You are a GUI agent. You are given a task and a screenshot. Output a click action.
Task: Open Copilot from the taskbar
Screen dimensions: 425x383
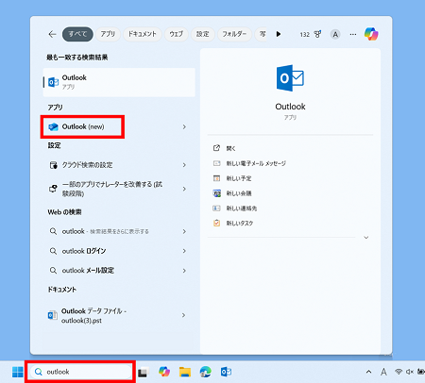164,372
